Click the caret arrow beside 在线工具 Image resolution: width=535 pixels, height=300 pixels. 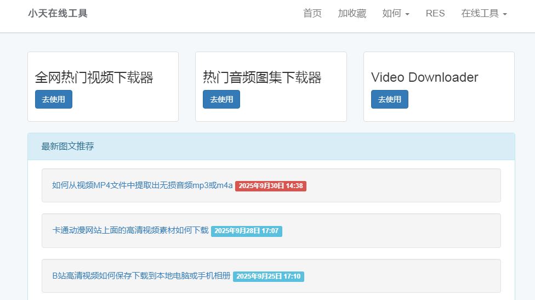[504, 14]
